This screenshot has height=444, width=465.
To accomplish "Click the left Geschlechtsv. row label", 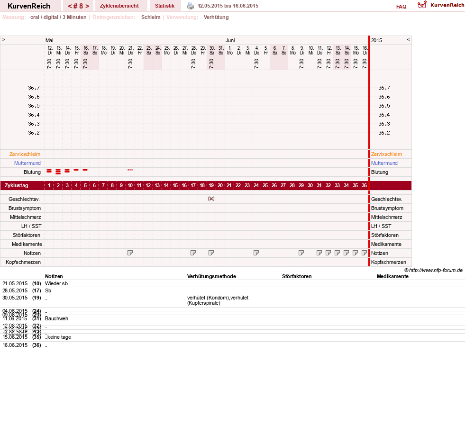I will pyautogui.click(x=24, y=199).
